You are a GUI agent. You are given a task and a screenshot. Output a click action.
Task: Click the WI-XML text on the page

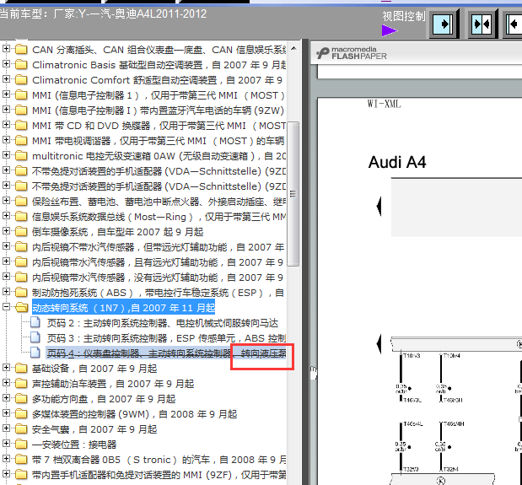coord(385,104)
